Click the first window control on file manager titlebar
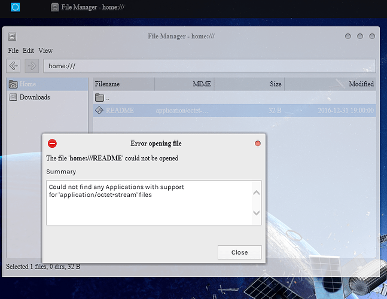The width and height of the screenshot is (387, 299). coord(348,36)
